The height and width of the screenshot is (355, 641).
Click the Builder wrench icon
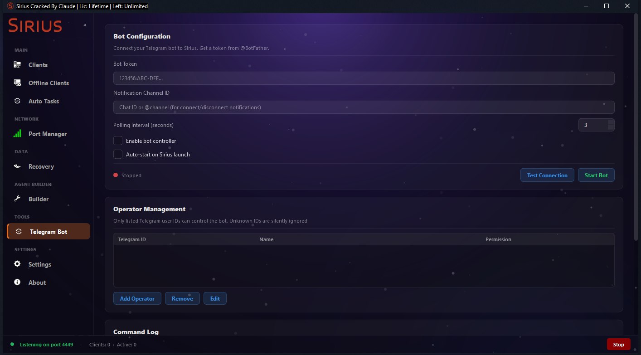tap(17, 199)
